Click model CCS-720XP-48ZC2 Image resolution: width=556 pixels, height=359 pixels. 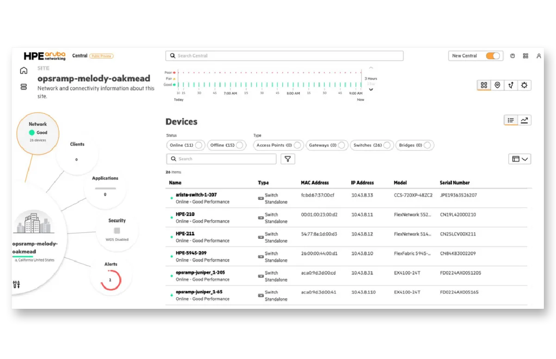pos(414,195)
